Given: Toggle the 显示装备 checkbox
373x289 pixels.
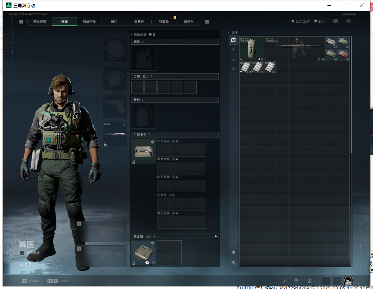Looking at the screenshot, I should (22, 253).
